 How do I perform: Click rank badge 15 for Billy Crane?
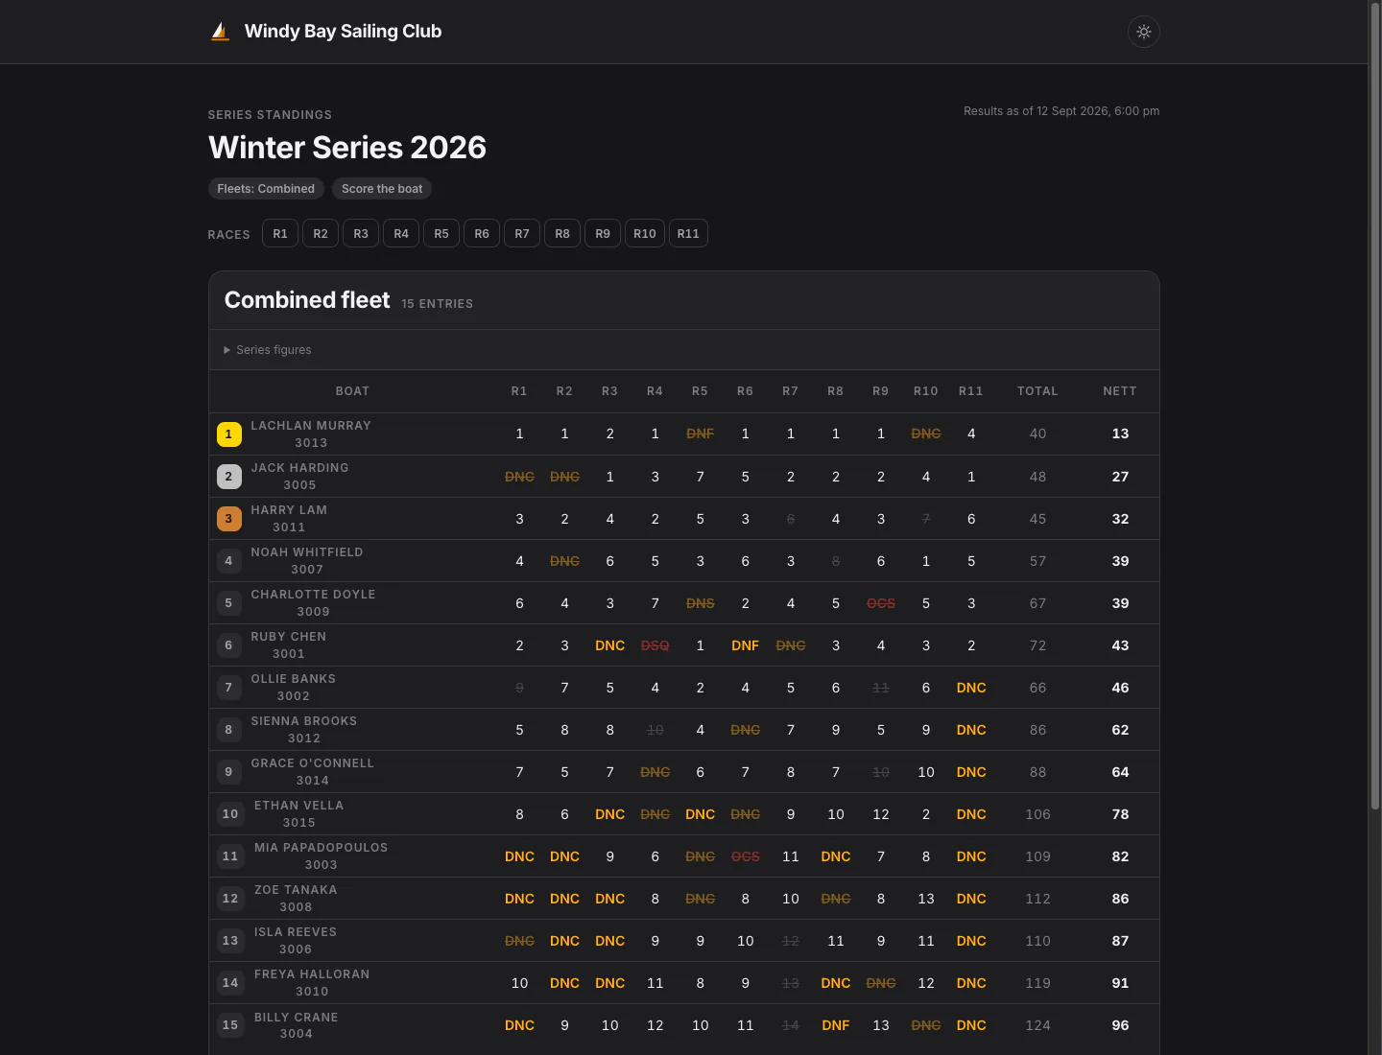tap(230, 1025)
